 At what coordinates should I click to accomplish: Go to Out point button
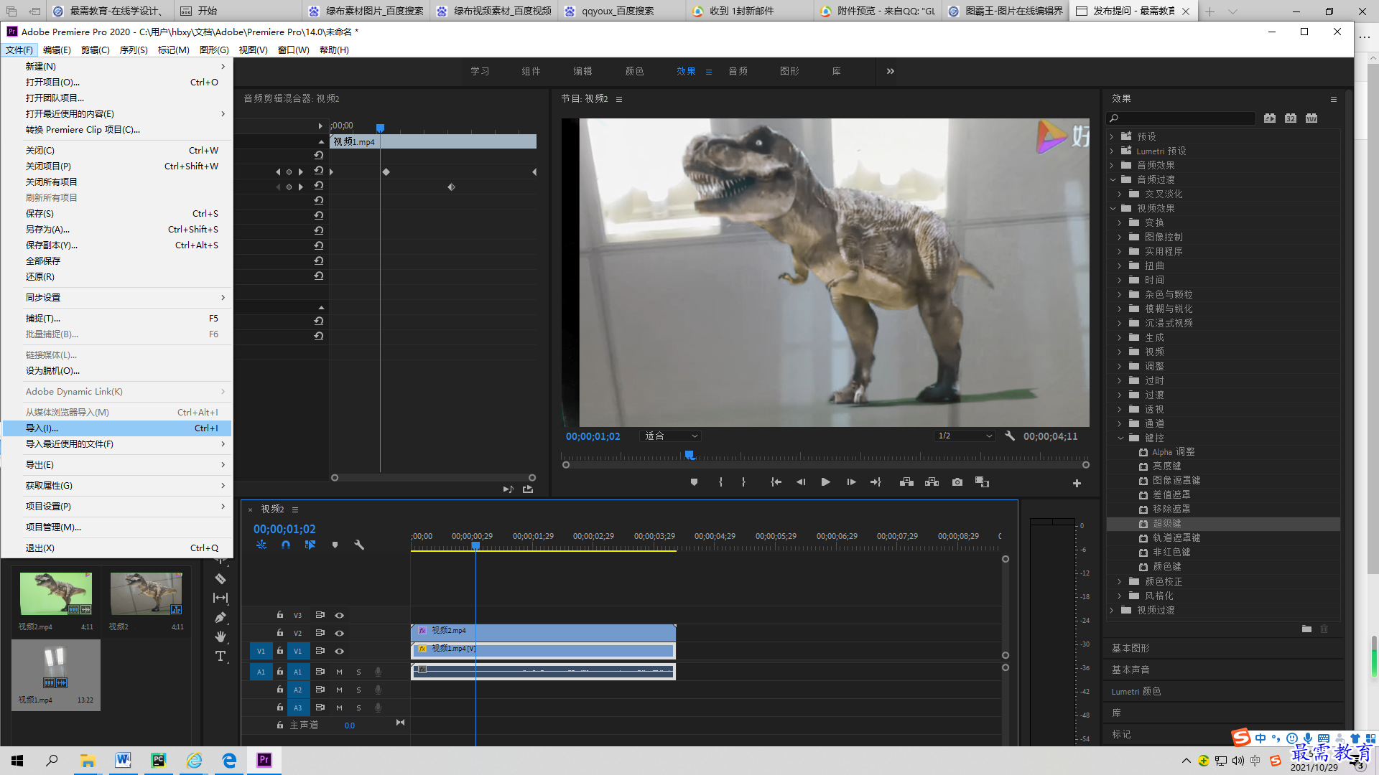(876, 482)
